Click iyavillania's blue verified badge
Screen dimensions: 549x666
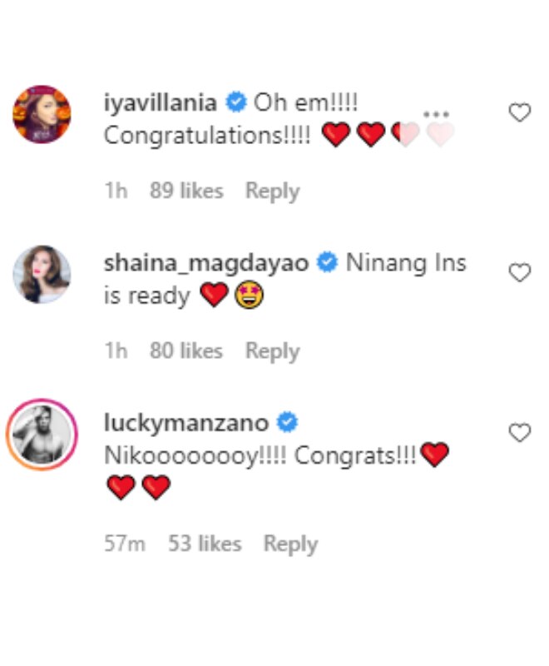(x=236, y=102)
